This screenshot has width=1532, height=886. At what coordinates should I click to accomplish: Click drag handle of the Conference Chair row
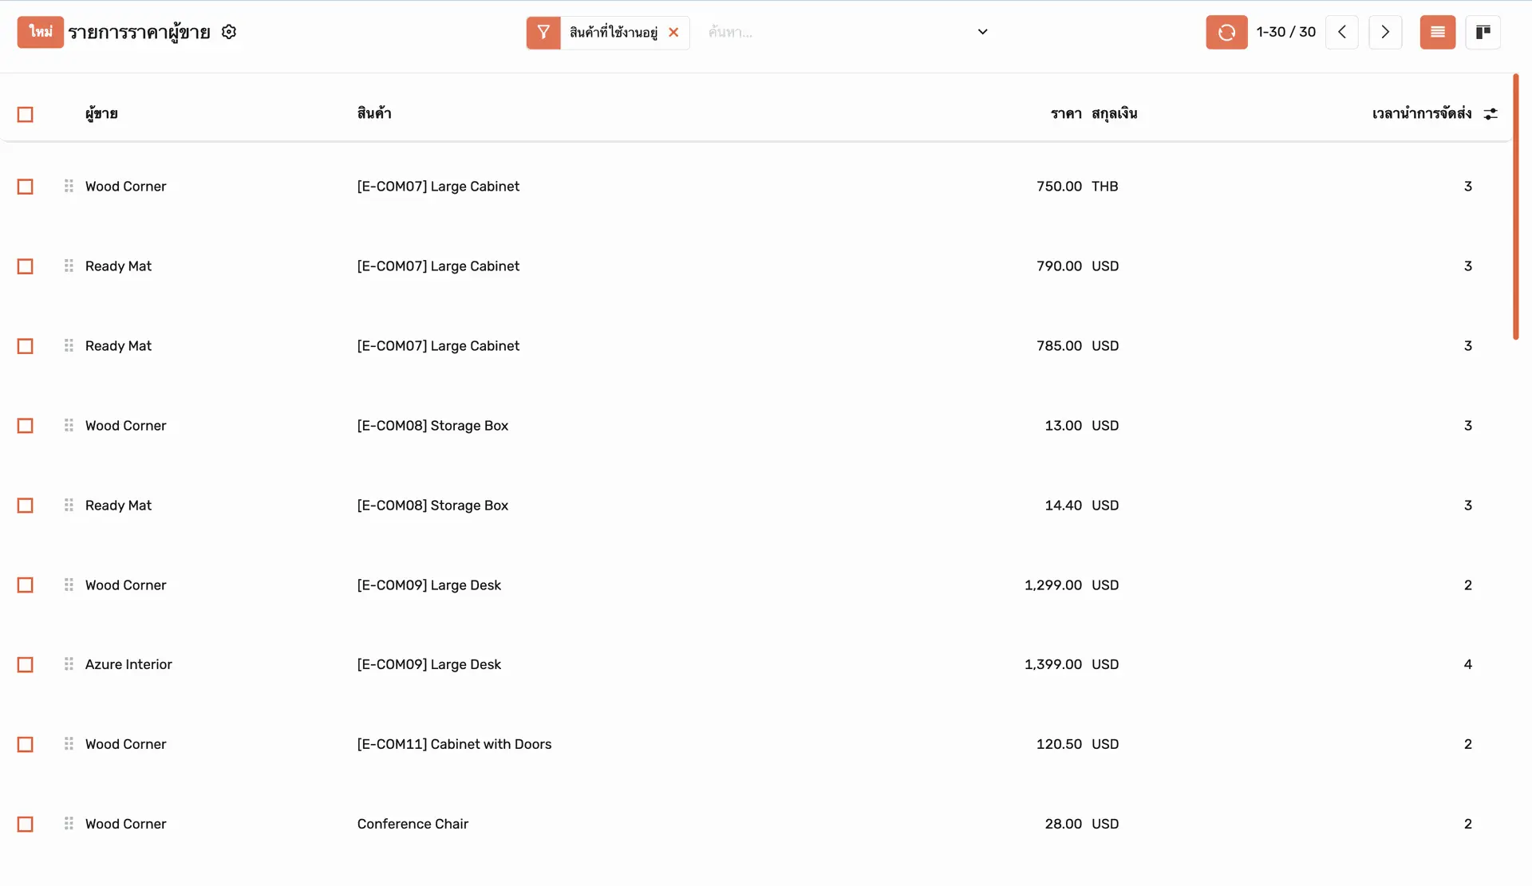69,823
